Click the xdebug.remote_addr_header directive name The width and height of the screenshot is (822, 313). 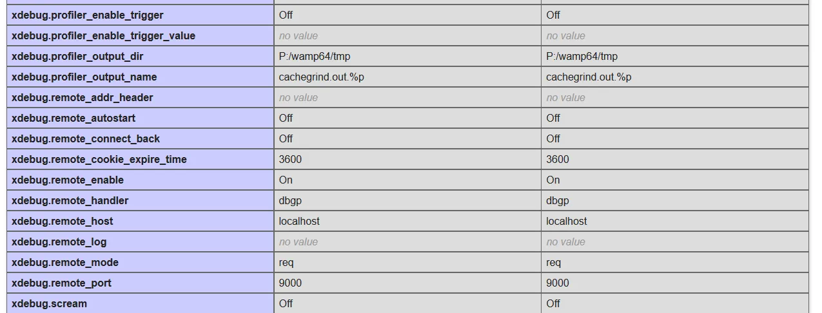pos(82,97)
